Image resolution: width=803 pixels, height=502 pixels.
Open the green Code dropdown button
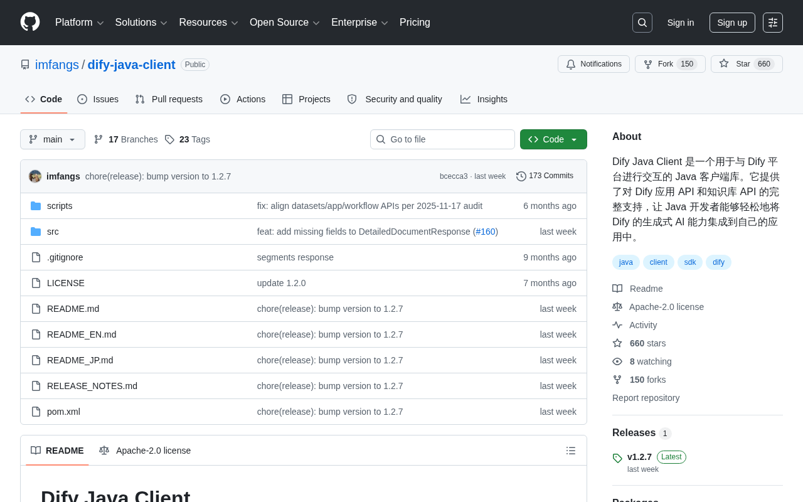tap(553, 139)
